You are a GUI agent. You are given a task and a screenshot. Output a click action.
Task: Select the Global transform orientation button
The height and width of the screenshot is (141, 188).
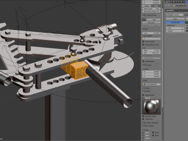click(x=146, y=6)
